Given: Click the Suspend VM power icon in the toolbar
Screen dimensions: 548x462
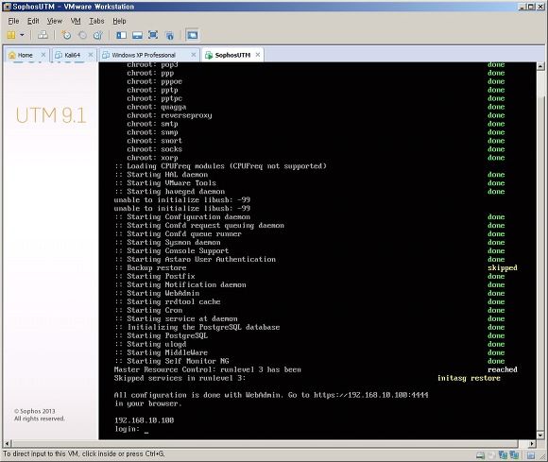Looking at the screenshot, I should 11,35.
